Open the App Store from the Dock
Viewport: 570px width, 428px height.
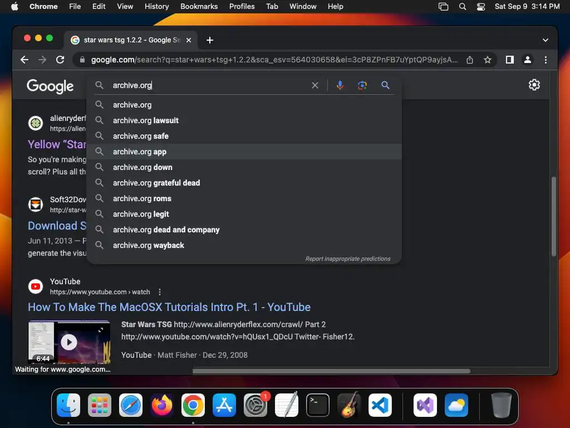click(224, 405)
